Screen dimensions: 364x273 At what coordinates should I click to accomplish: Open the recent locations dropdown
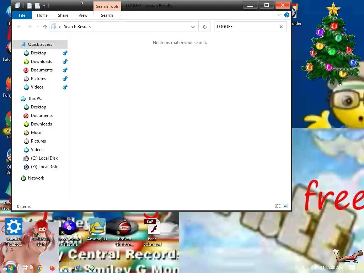point(38,27)
